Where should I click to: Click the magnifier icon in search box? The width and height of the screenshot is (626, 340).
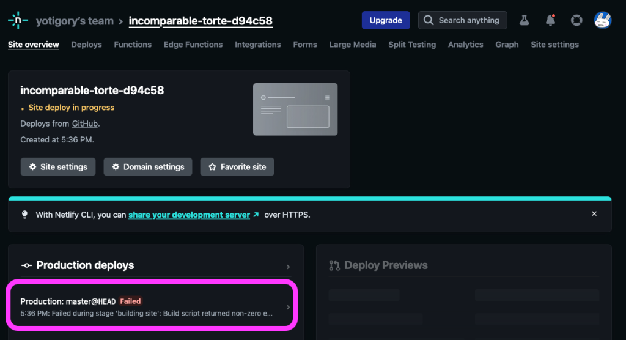[x=429, y=20]
